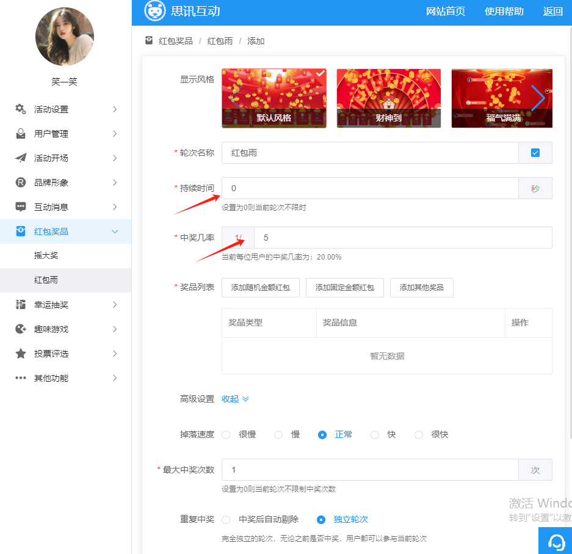Image resolution: width=572 pixels, height=554 pixels.
Task: Click 添加其他奖品 button
Action: pyautogui.click(x=422, y=288)
